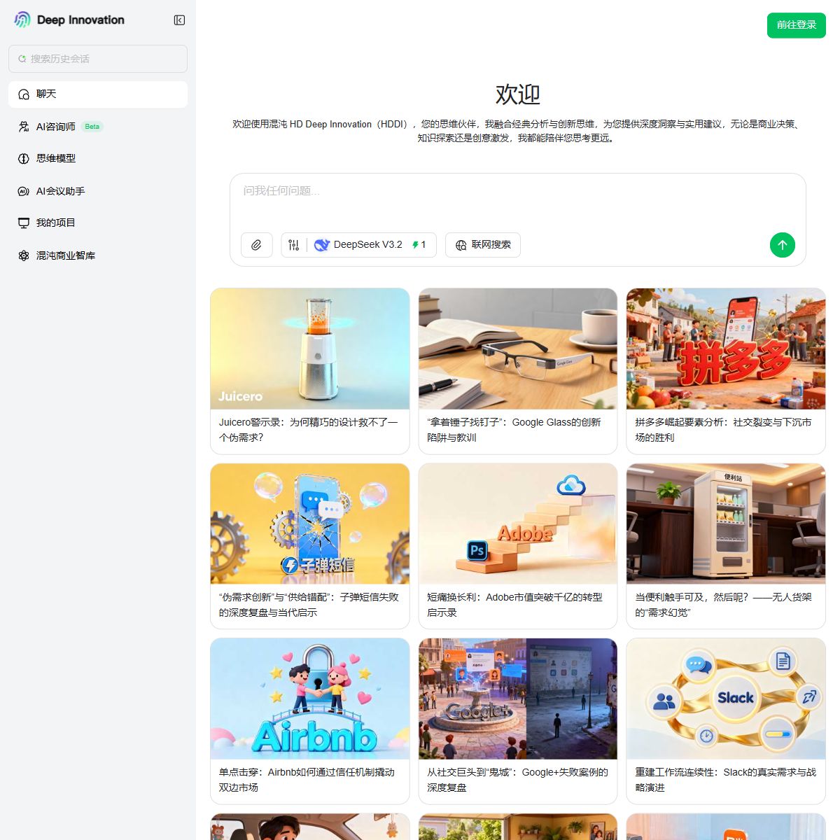Open the Airbnb padlock thumbnail
Image resolution: width=840 pixels, height=840 pixels.
310,699
